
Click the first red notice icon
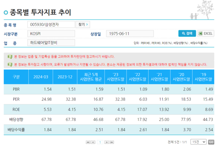10,56
